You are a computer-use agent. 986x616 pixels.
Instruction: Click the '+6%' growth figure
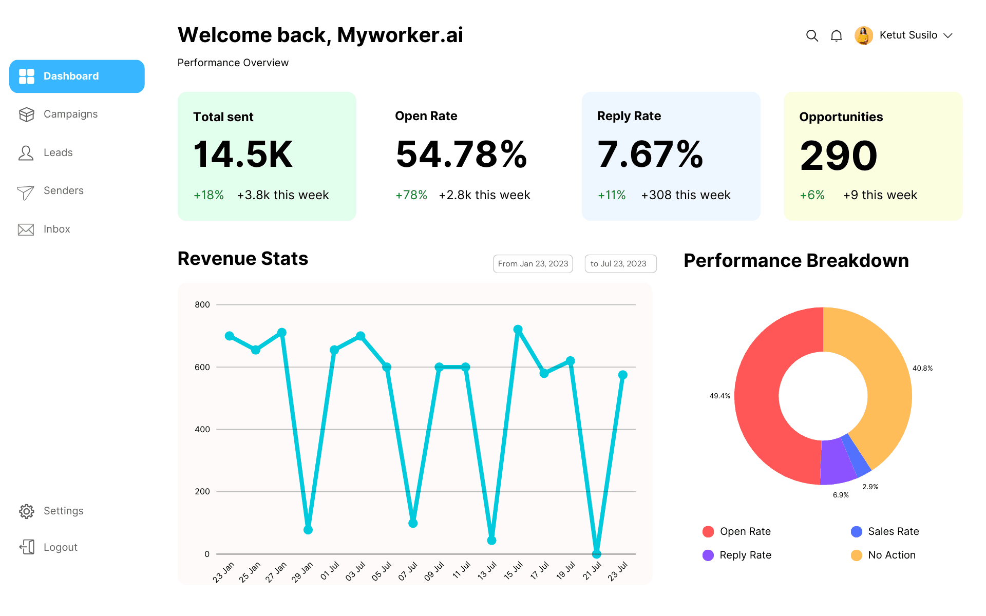pos(812,195)
